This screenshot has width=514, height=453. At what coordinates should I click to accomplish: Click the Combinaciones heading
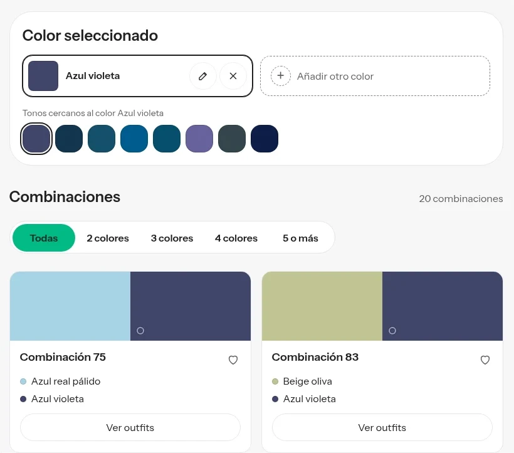65,197
